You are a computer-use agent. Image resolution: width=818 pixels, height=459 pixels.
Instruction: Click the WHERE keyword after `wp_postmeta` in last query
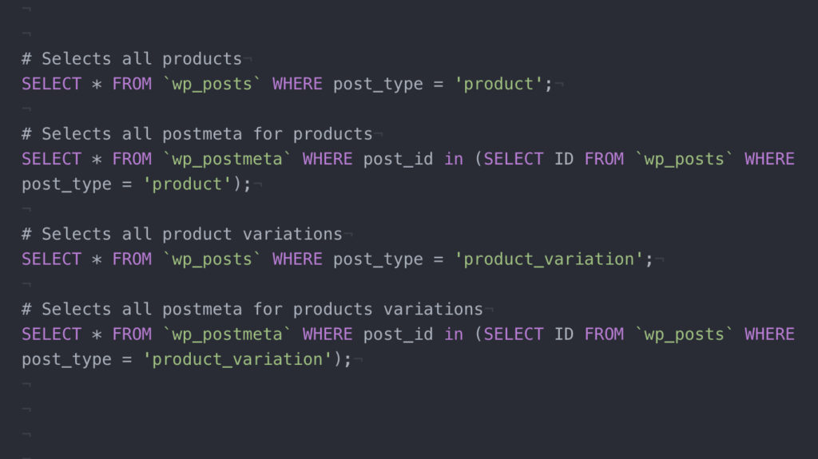click(328, 334)
